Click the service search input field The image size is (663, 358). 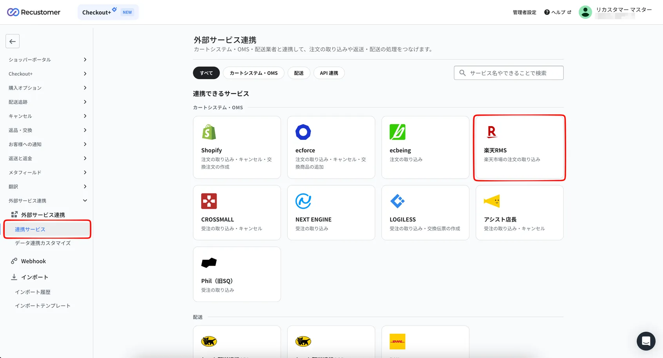pyautogui.click(x=509, y=73)
